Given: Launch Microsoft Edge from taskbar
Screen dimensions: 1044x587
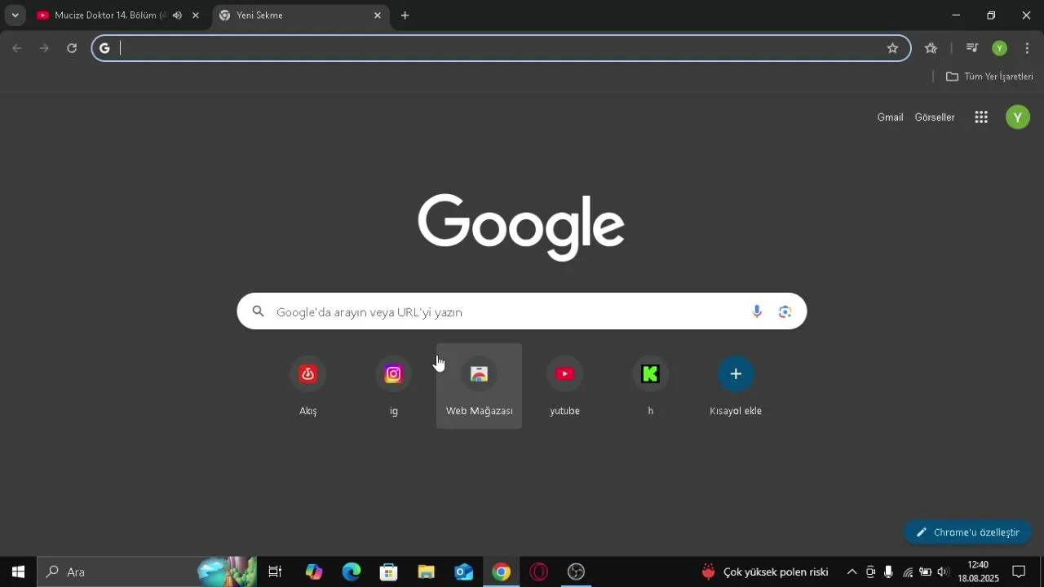Looking at the screenshot, I should click(352, 572).
